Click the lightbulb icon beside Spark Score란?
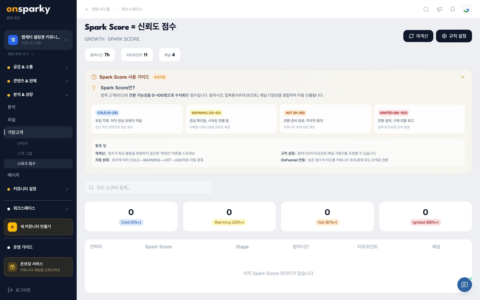Viewport: 480px width, 300px height. pos(94,88)
